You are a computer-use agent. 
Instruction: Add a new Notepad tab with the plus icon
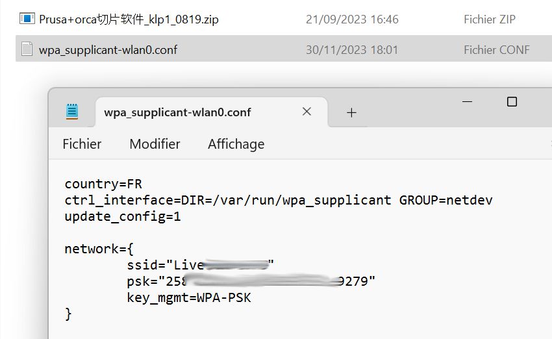tap(351, 112)
